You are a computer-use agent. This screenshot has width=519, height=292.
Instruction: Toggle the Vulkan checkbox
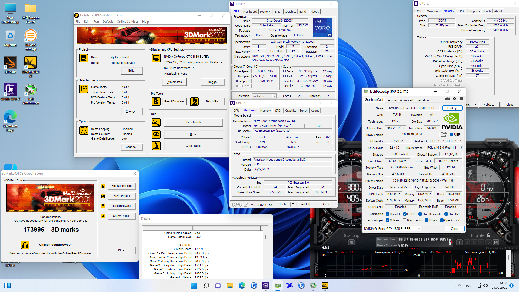pyautogui.click(x=387, y=220)
